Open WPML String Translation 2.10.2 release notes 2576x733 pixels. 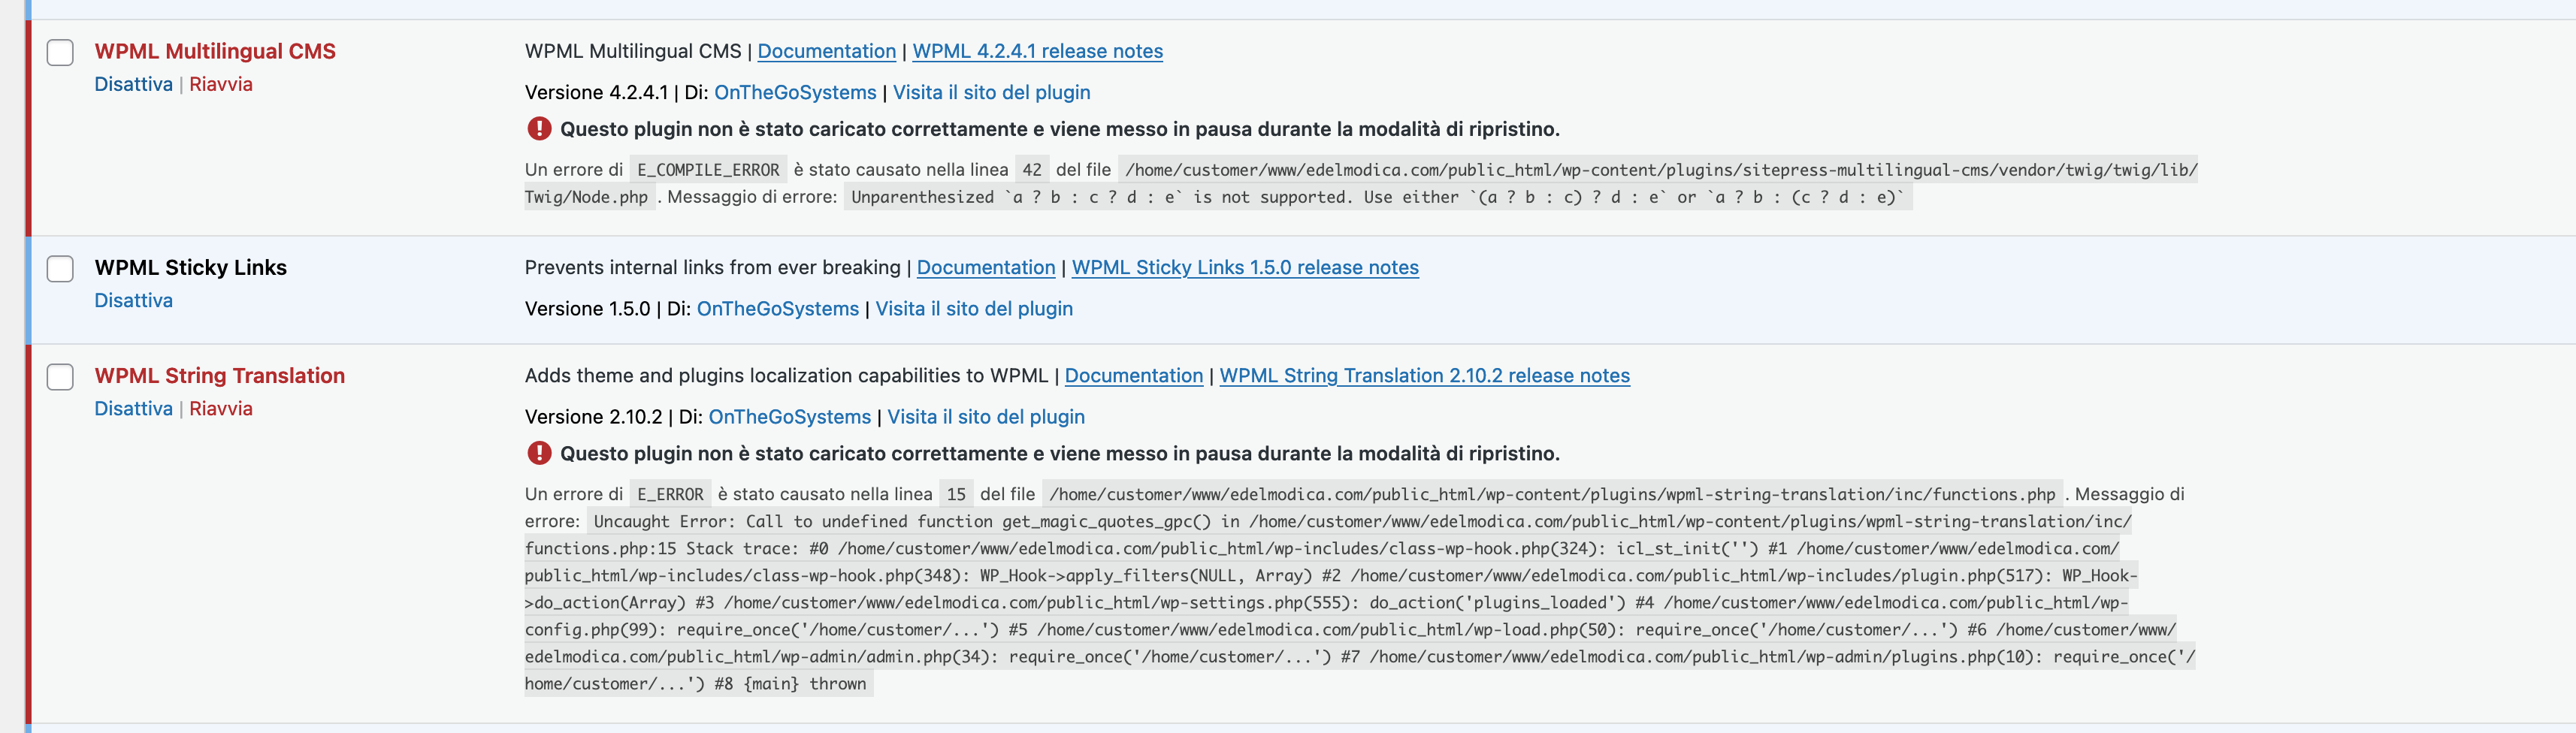pyautogui.click(x=1424, y=375)
